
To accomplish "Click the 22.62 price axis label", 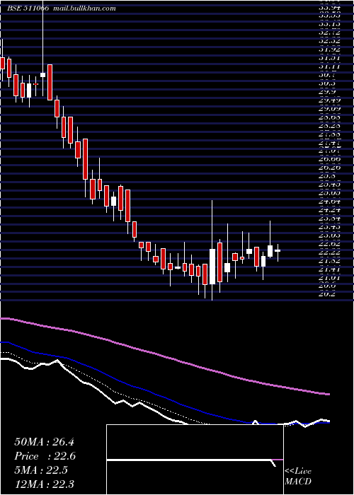I will [330, 244].
